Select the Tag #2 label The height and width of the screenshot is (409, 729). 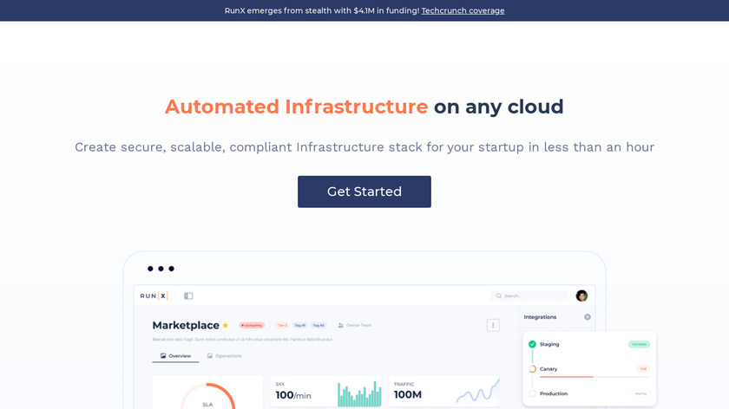319,326
